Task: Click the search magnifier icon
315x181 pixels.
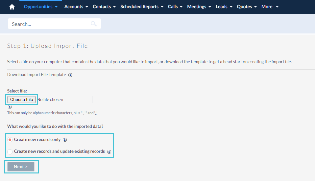Action: point(94,24)
